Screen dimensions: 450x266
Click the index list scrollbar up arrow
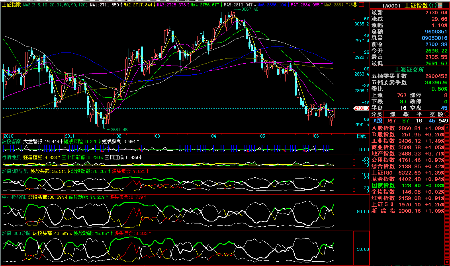(448, 128)
